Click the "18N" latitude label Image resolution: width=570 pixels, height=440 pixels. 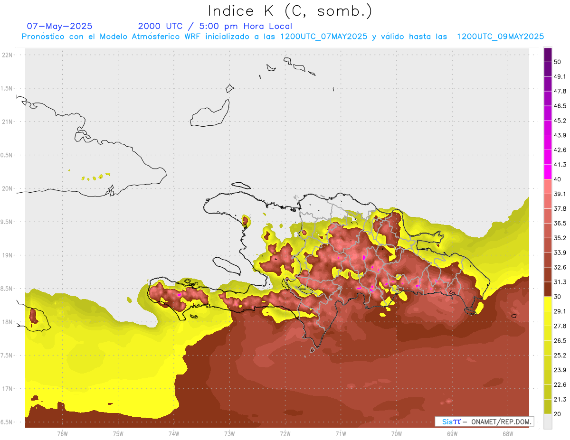point(7,322)
